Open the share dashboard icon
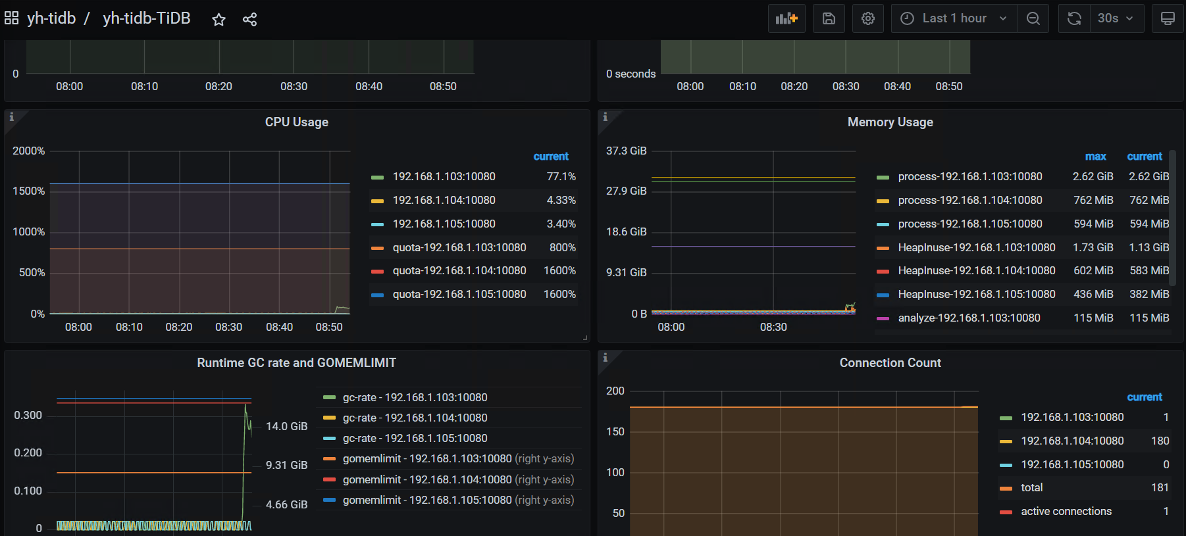 [x=249, y=19]
